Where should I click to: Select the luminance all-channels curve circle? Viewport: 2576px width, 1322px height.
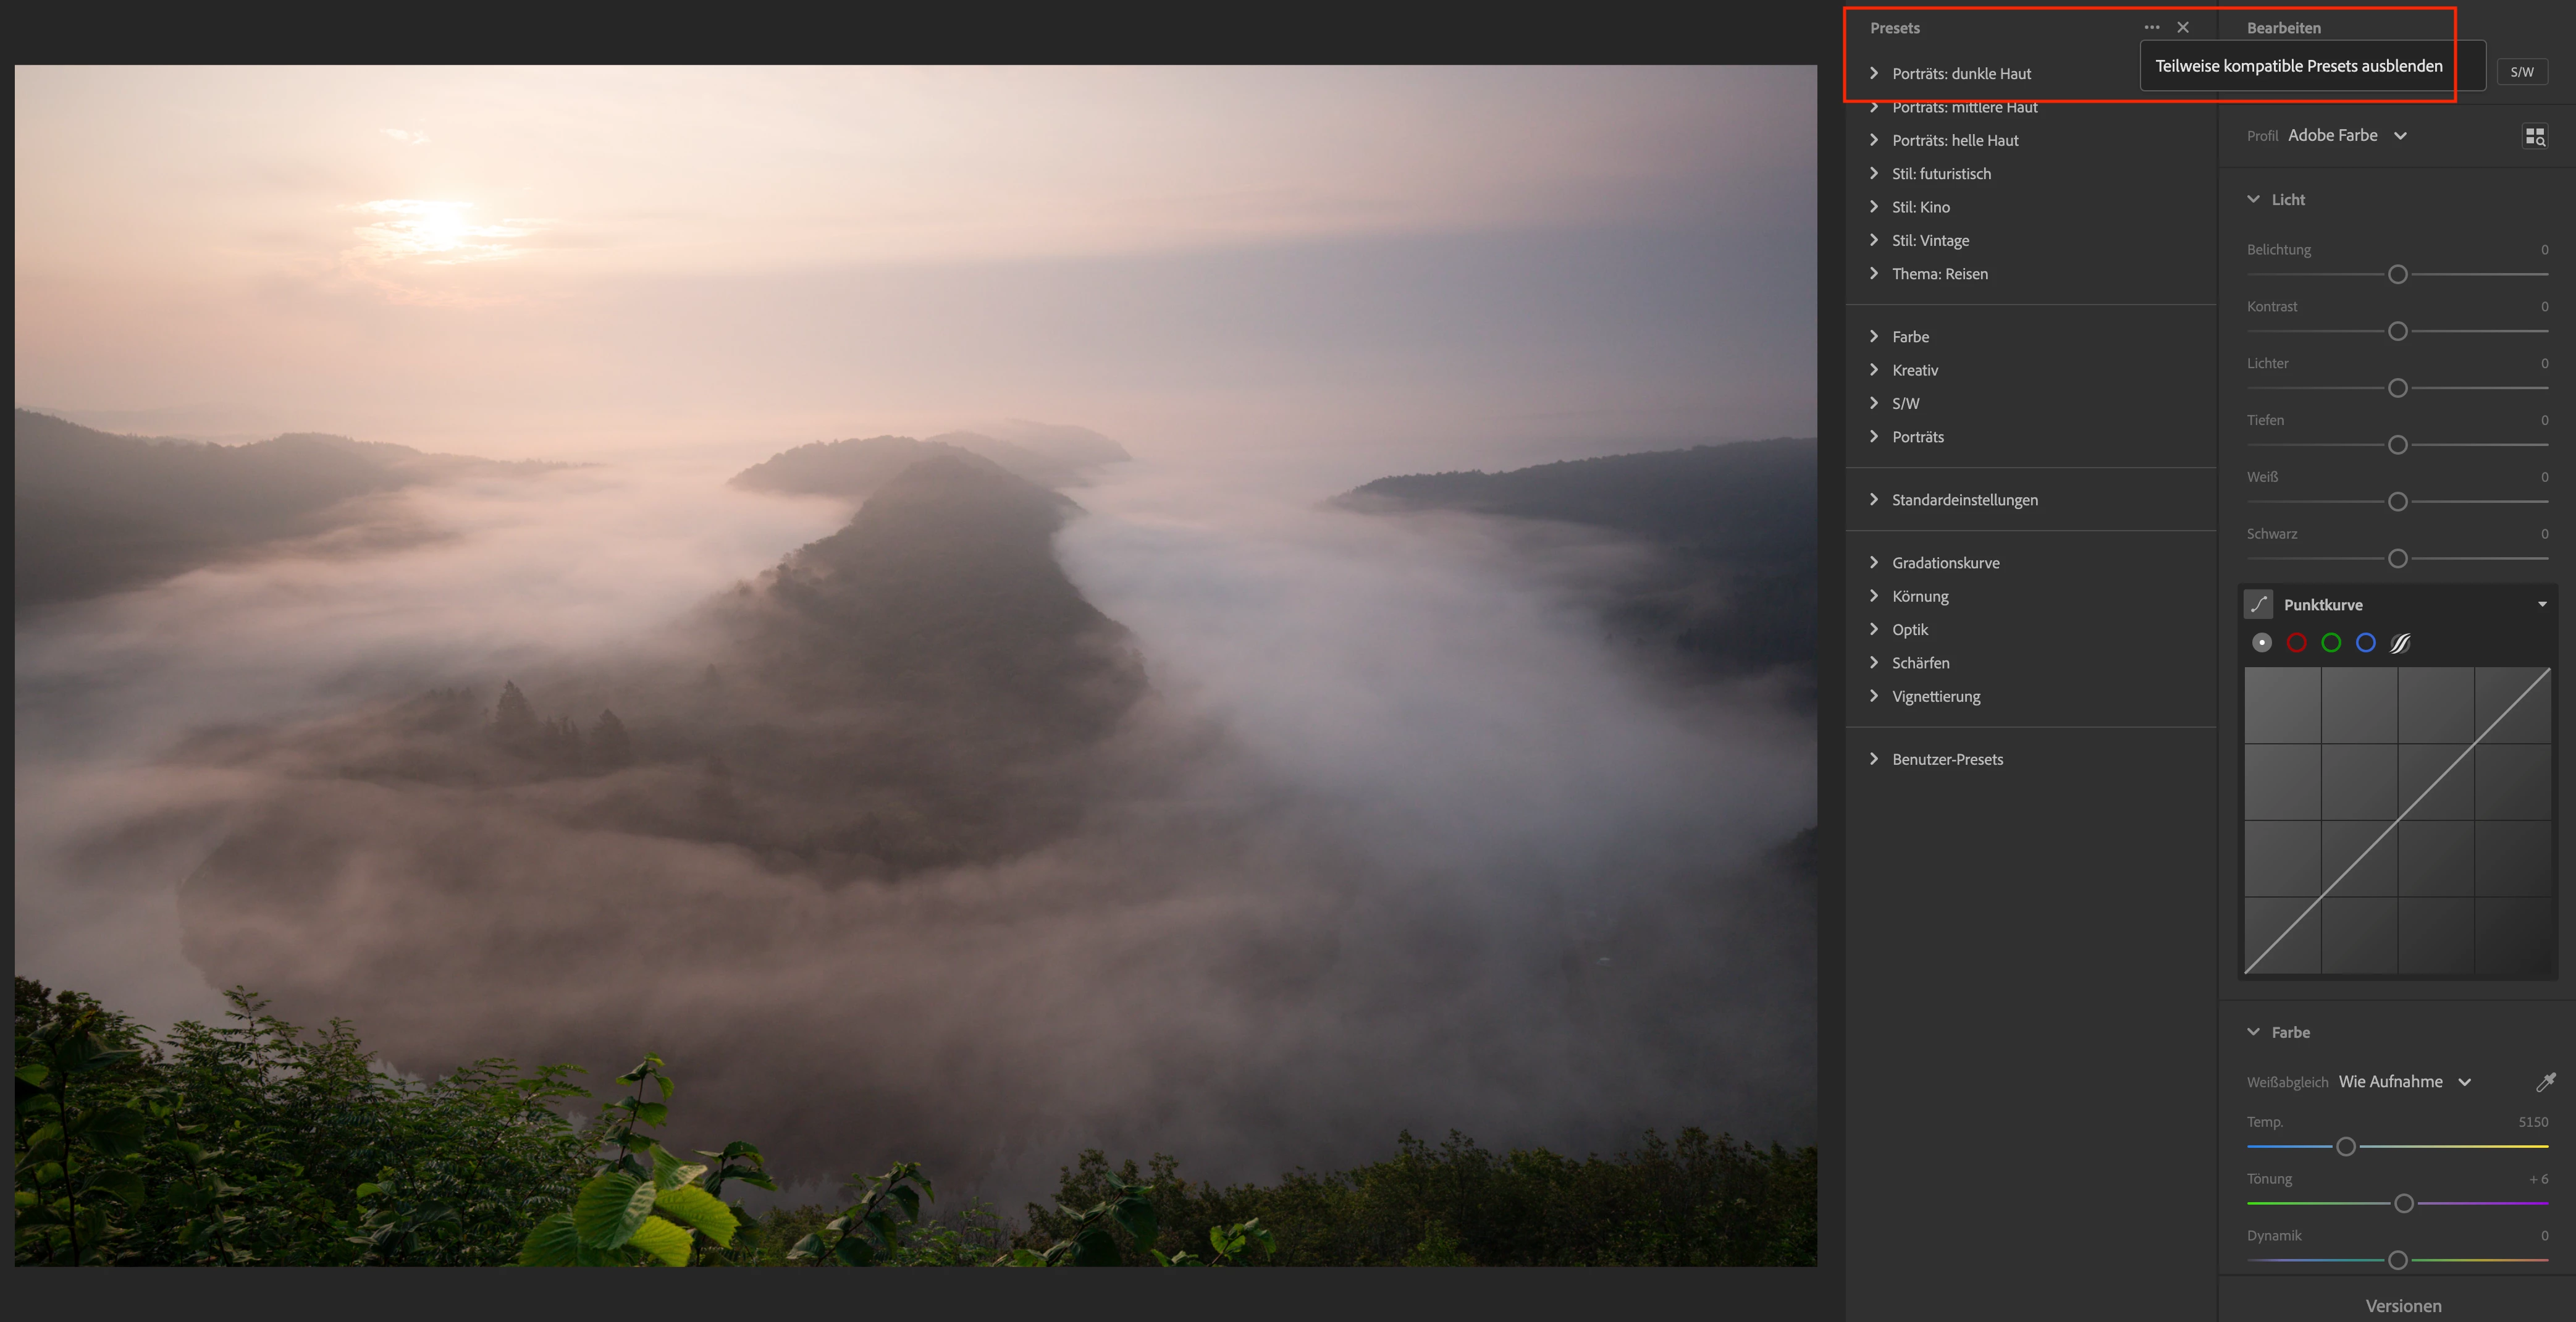pos(2262,643)
